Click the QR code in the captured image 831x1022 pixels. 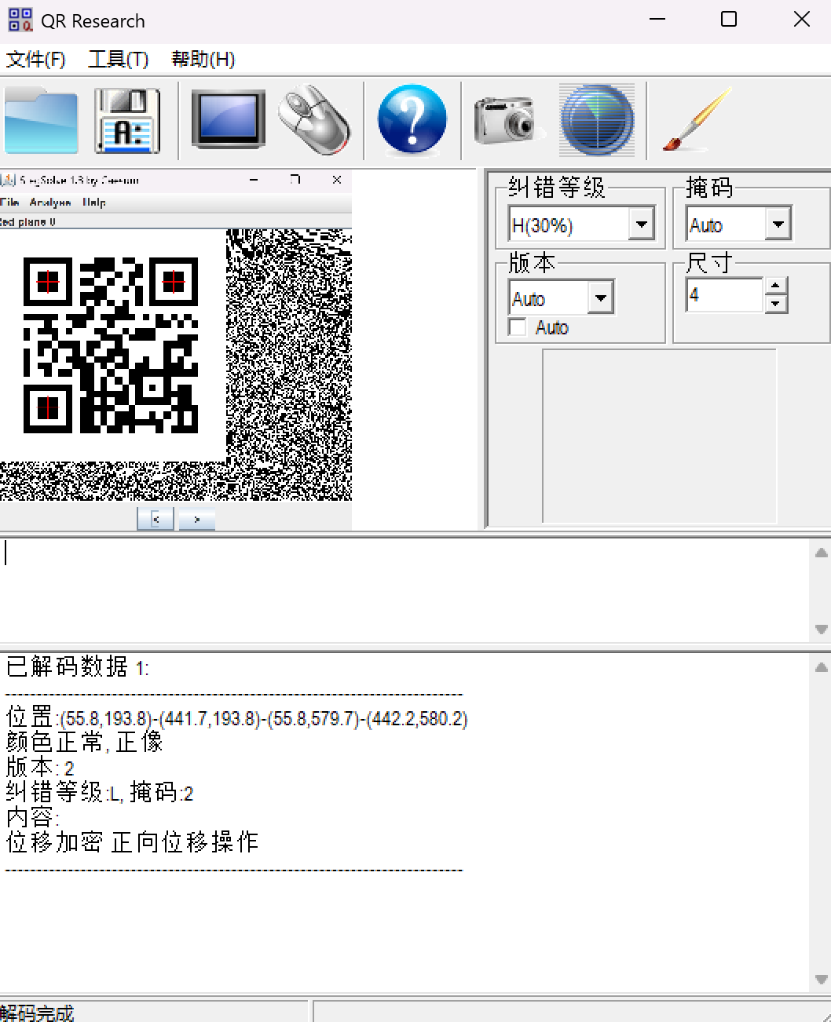click(x=111, y=345)
